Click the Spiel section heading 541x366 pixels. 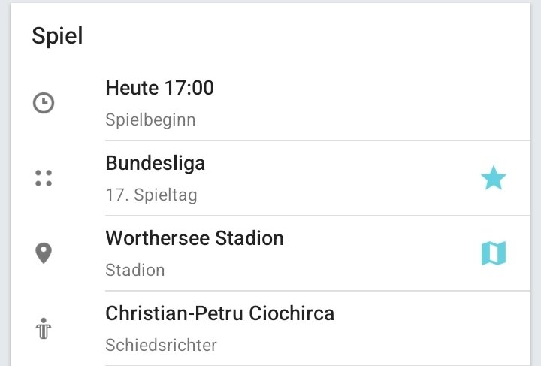(57, 35)
